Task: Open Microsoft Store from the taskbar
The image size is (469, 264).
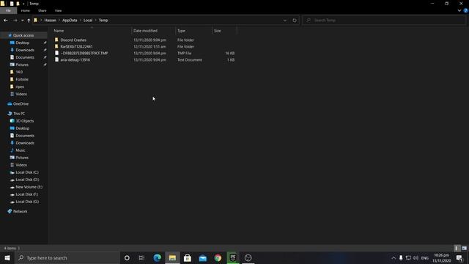Action: coord(188,257)
